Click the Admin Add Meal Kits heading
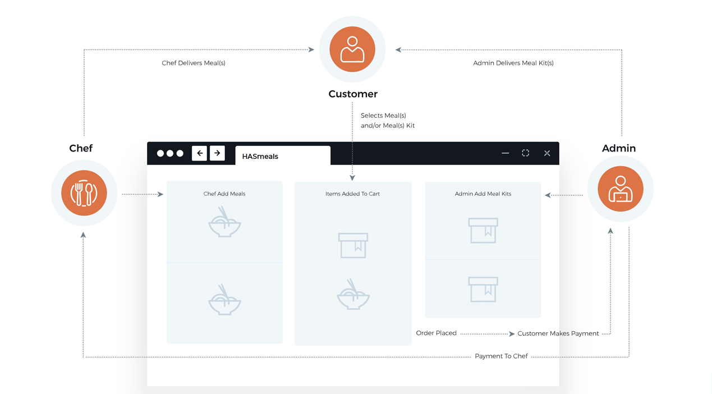The height and width of the screenshot is (394, 712). 483,194
